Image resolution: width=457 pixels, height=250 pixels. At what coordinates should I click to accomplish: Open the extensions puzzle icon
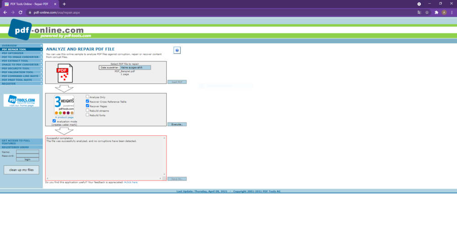click(436, 12)
